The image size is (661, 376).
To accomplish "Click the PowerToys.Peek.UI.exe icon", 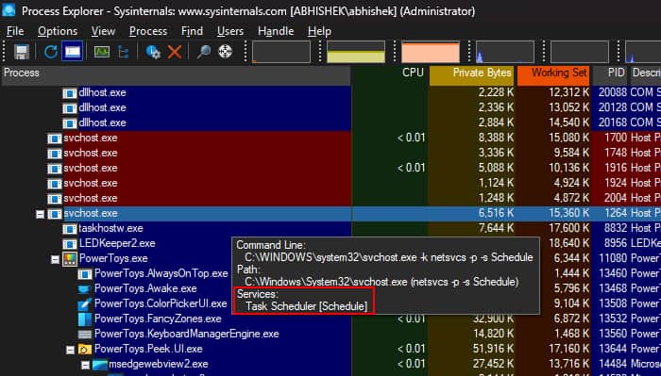I will click(x=85, y=349).
